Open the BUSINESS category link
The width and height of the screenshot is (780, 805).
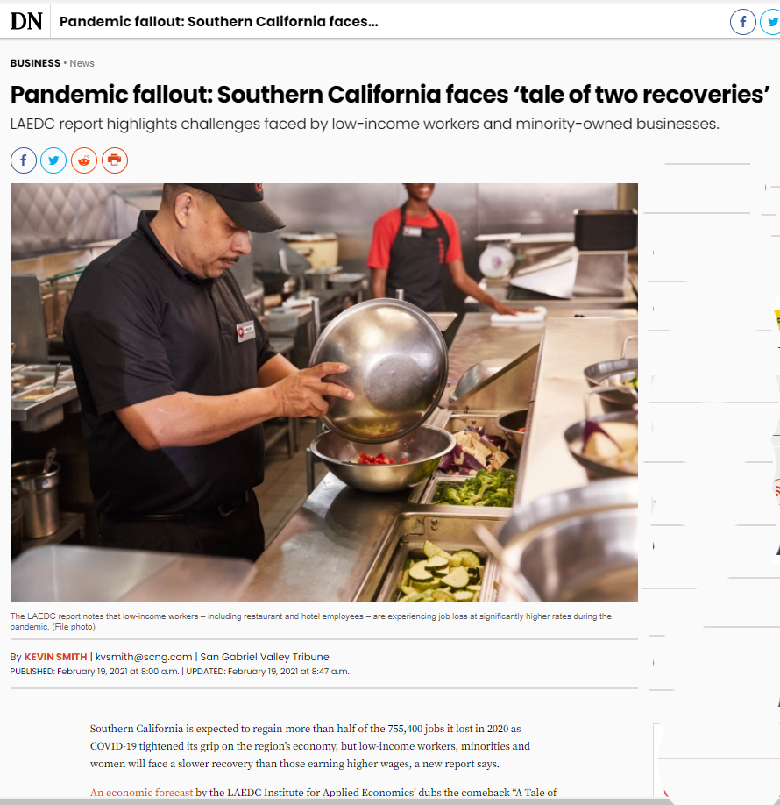(x=35, y=63)
